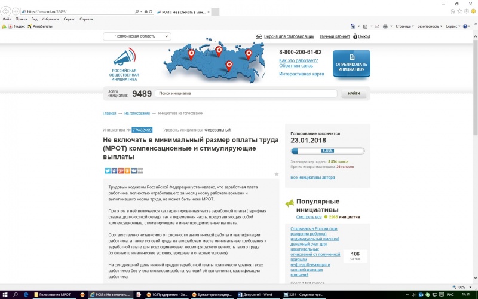
Task: Open the Обратная связь link
Action: click(x=296, y=66)
